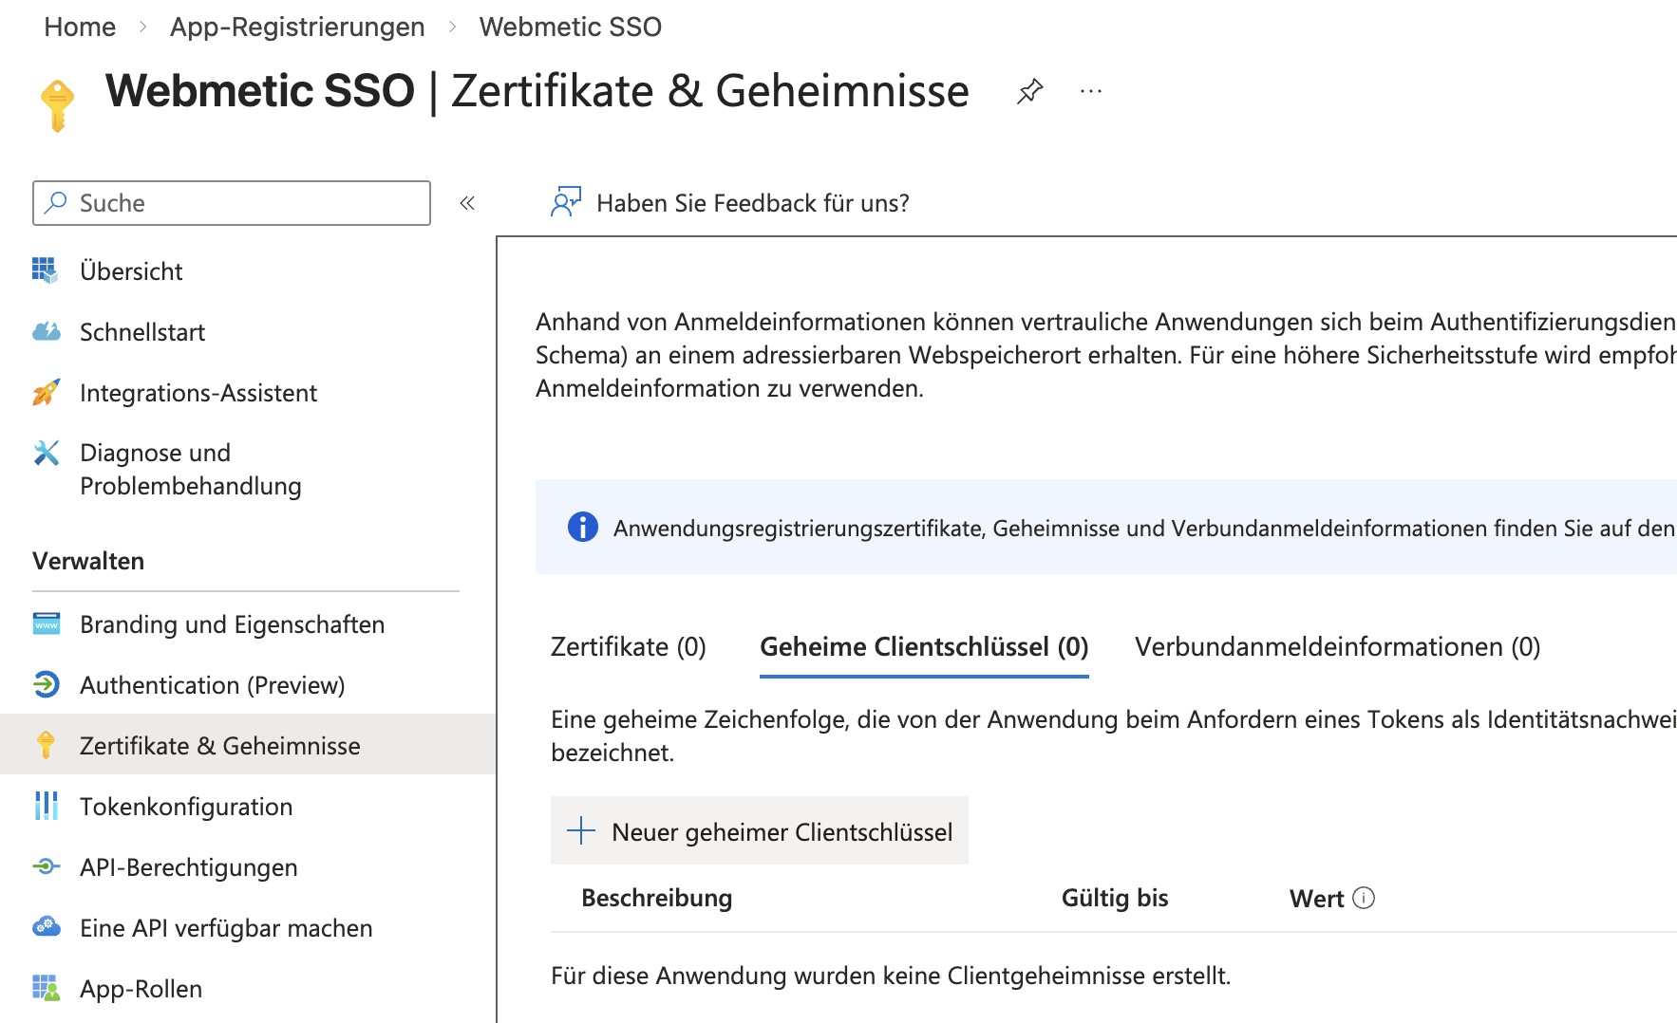Click the Integrations-Assistent rocket icon

pyautogui.click(x=45, y=392)
